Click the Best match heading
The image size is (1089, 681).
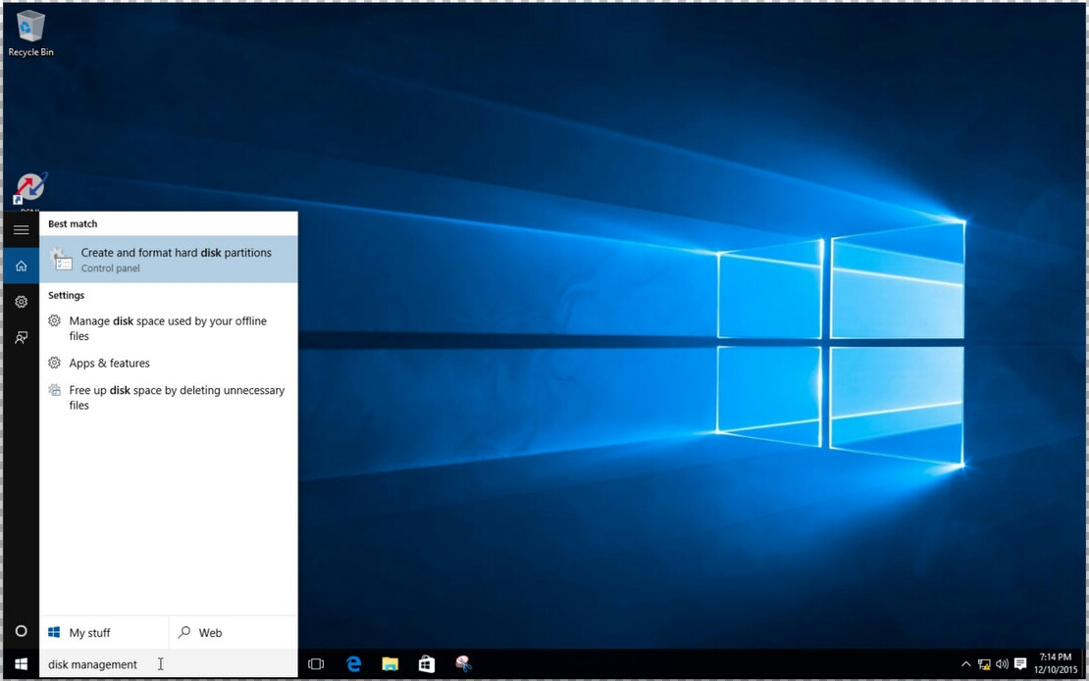point(73,224)
